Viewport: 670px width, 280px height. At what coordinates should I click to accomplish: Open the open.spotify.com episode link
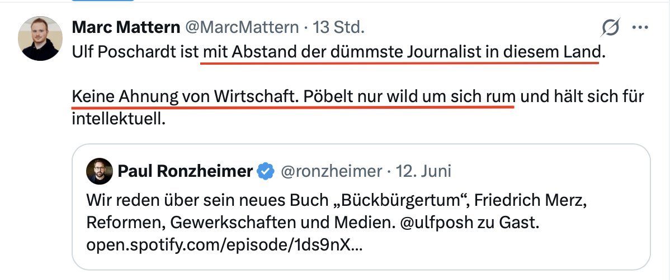pos(224,245)
